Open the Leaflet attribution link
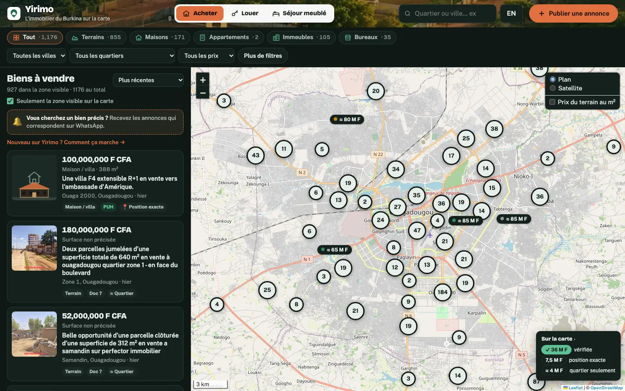Screen dimensions: 625x391 (573, 388)
